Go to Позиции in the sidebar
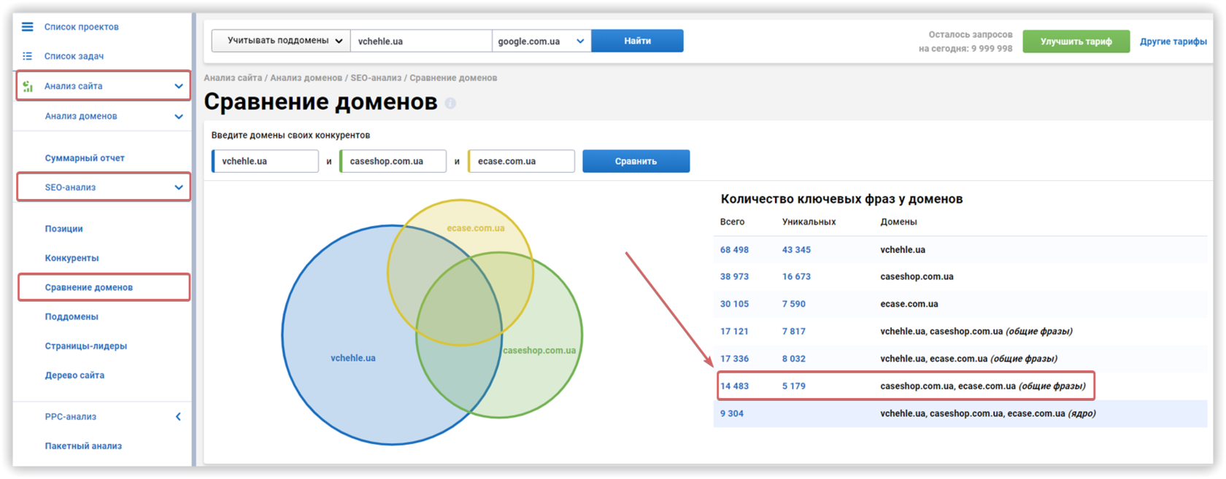Image resolution: width=1226 pixels, height=479 pixels. (x=63, y=229)
